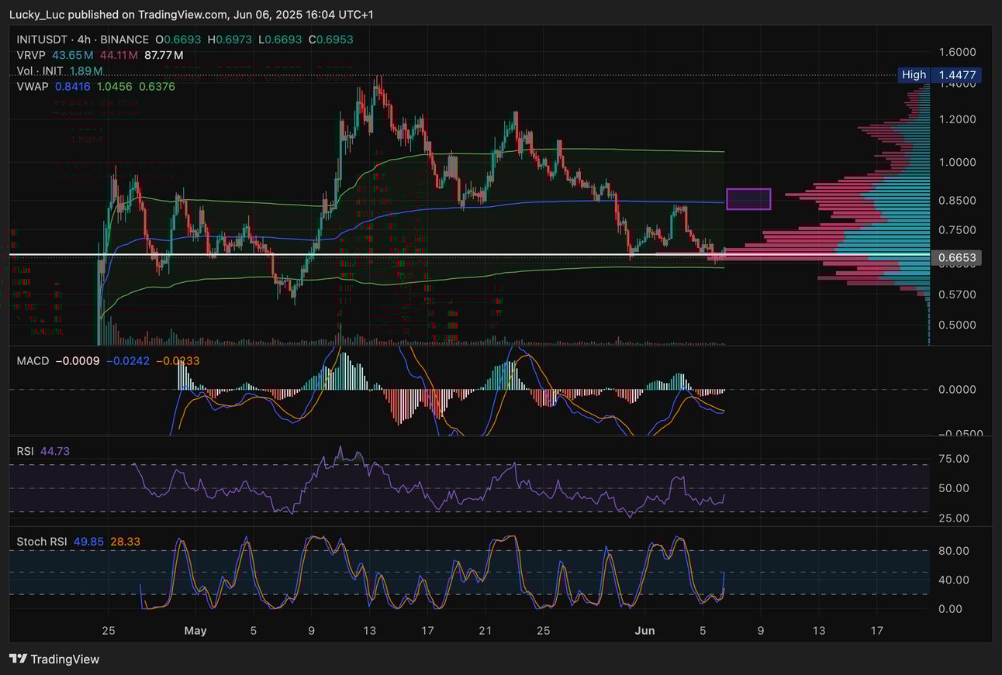Select the VWAP indicator label
The image size is (1002, 675).
(33, 87)
